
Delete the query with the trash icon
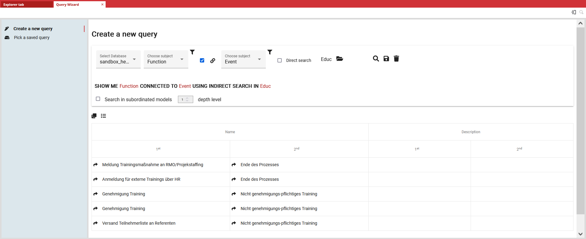pyautogui.click(x=396, y=59)
